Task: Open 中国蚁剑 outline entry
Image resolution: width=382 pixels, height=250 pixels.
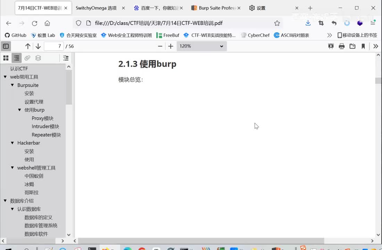Action: pos(34,176)
